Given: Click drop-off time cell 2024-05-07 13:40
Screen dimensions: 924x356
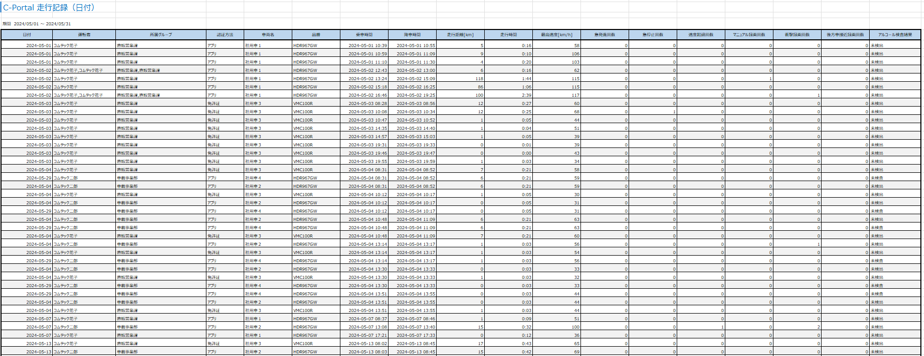Looking at the screenshot, I should coord(412,327).
